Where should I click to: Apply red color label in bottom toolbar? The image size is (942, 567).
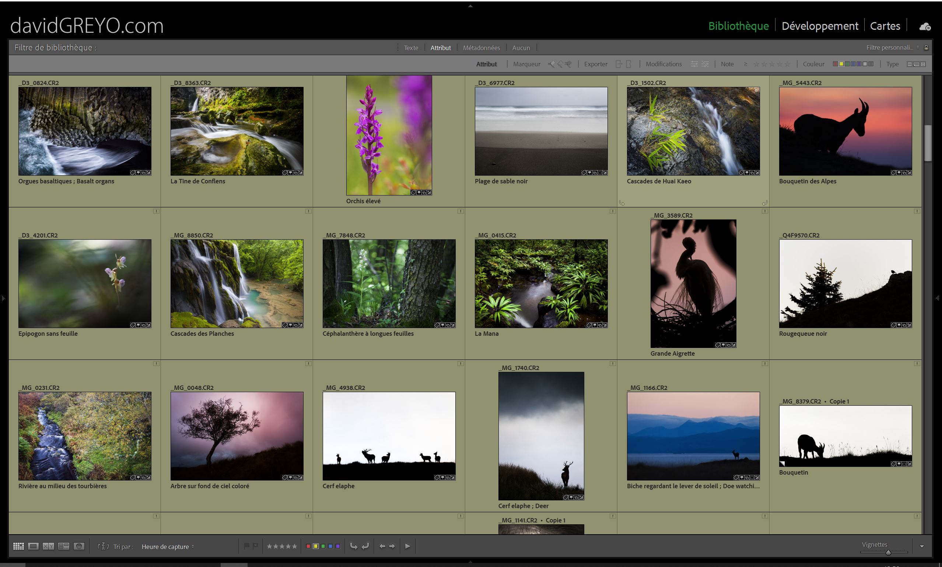(x=308, y=546)
